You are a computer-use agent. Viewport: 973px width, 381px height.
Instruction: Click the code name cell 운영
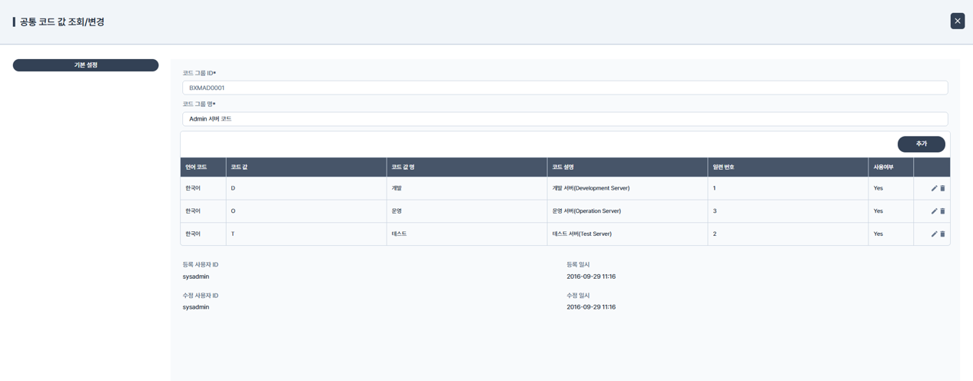tap(467, 211)
